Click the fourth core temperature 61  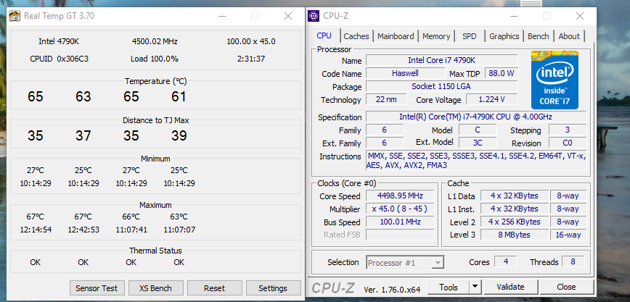tap(179, 96)
